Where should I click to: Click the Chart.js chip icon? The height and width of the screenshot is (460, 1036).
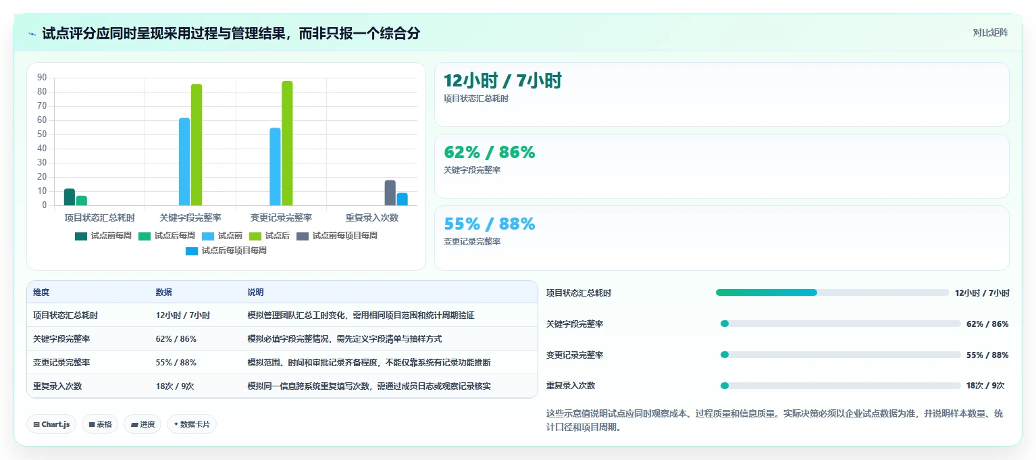pos(36,424)
